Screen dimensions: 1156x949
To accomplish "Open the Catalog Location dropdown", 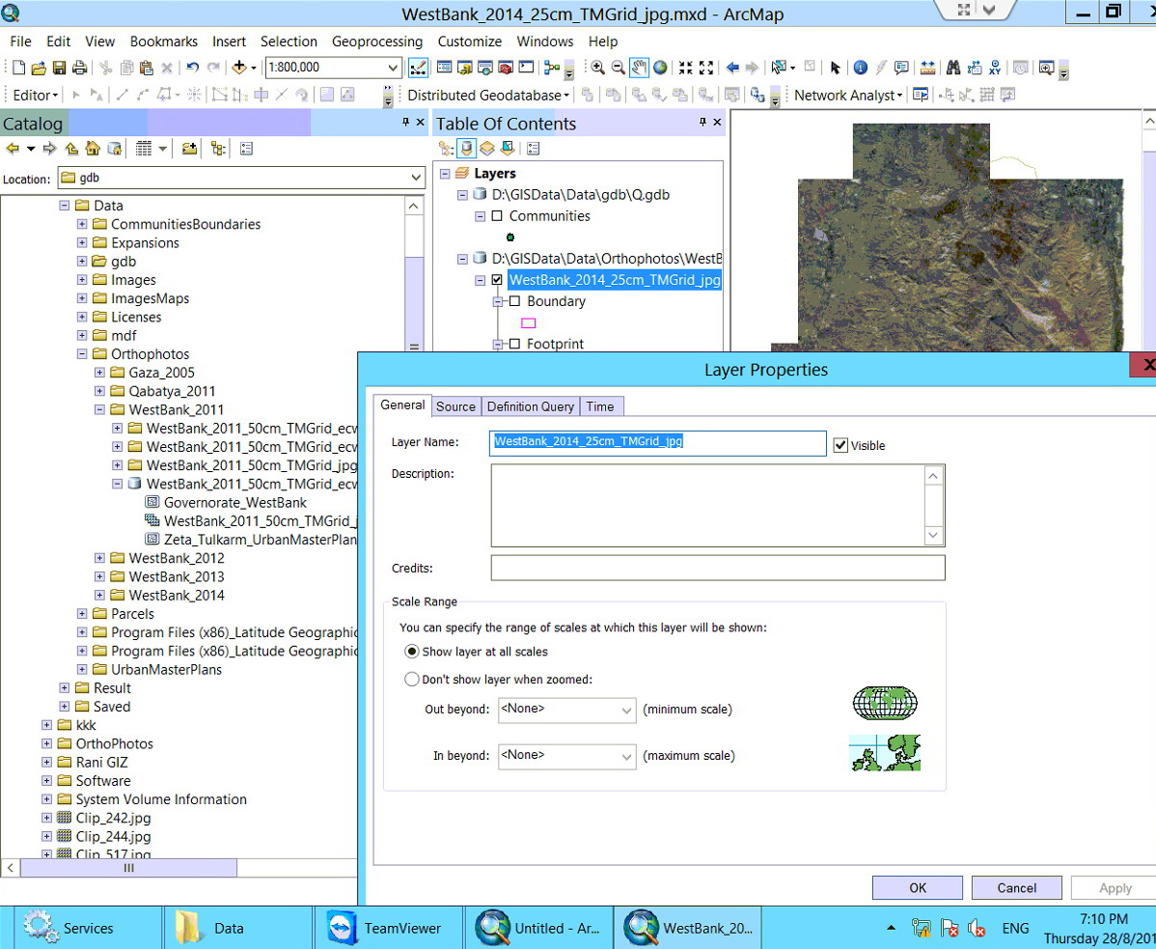I will [x=416, y=178].
